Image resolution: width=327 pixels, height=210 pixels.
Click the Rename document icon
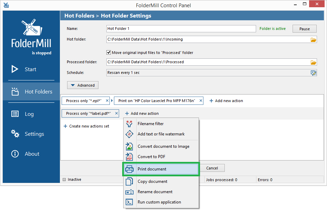click(129, 192)
